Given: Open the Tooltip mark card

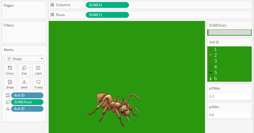Looking at the screenshot, I should coord(38,84).
